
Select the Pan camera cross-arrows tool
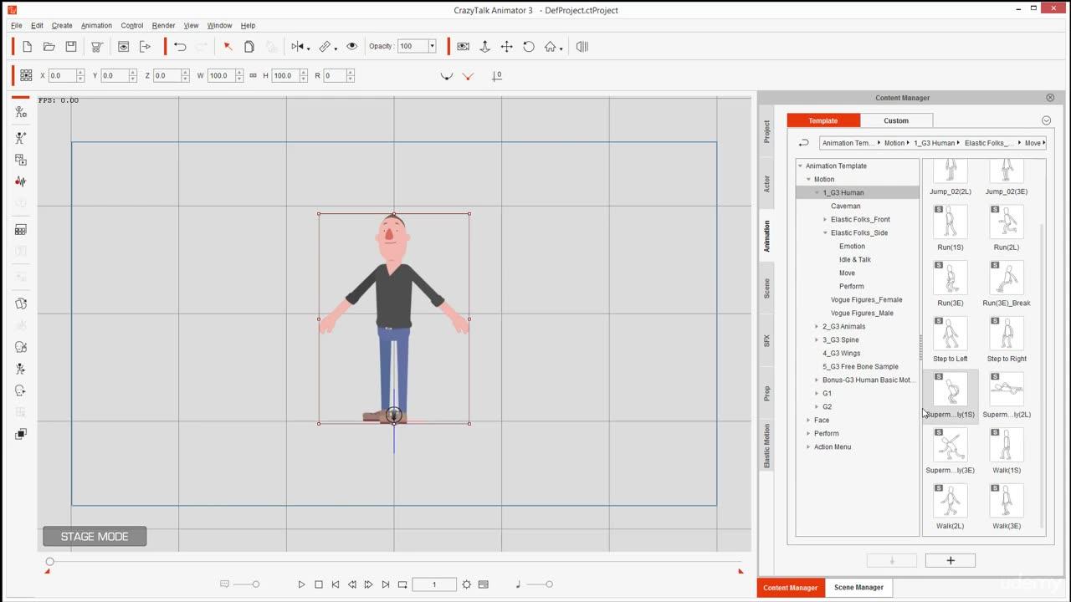pyautogui.click(x=506, y=47)
